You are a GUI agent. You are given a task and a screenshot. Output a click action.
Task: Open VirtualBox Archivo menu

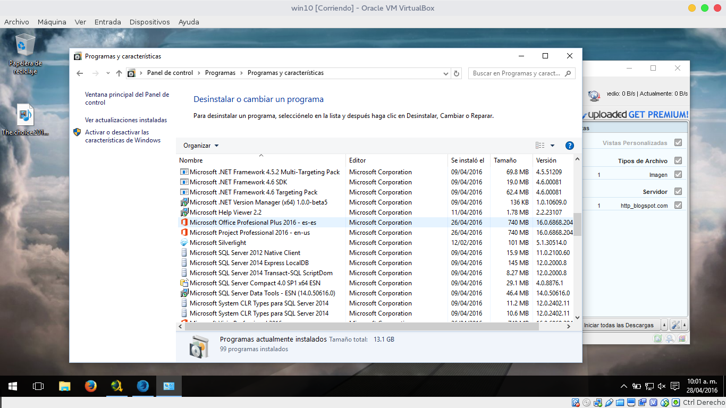click(x=16, y=22)
